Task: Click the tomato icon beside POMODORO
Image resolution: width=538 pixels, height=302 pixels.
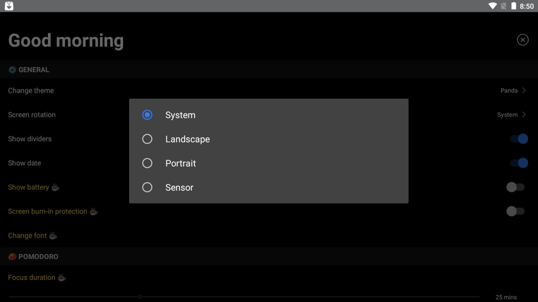Action: pos(12,257)
